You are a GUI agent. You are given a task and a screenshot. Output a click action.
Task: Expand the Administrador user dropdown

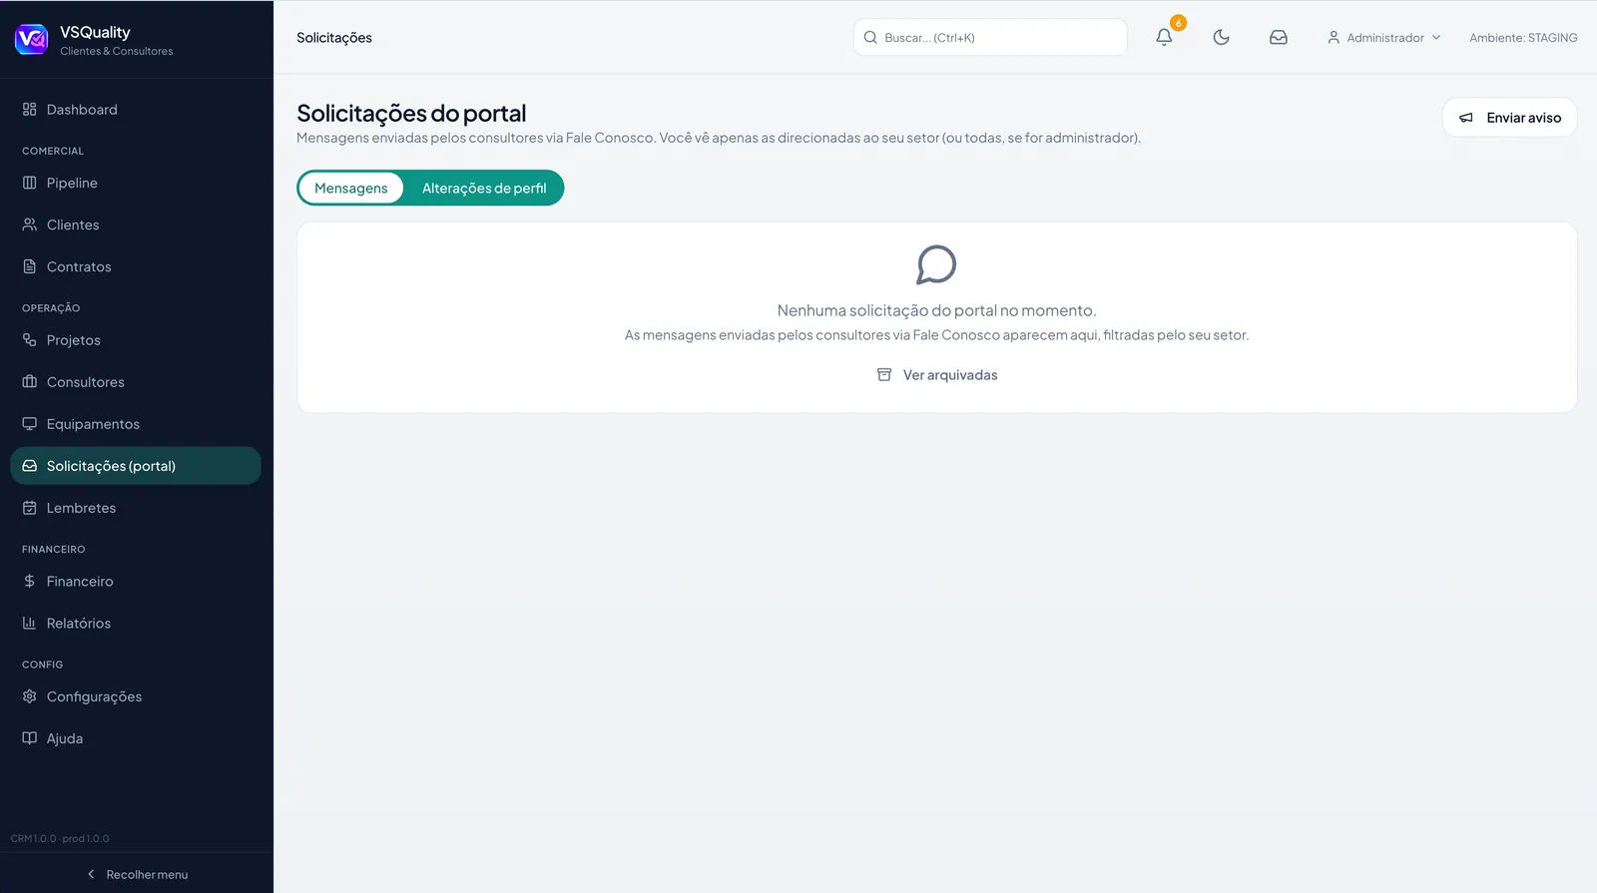click(x=1383, y=38)
